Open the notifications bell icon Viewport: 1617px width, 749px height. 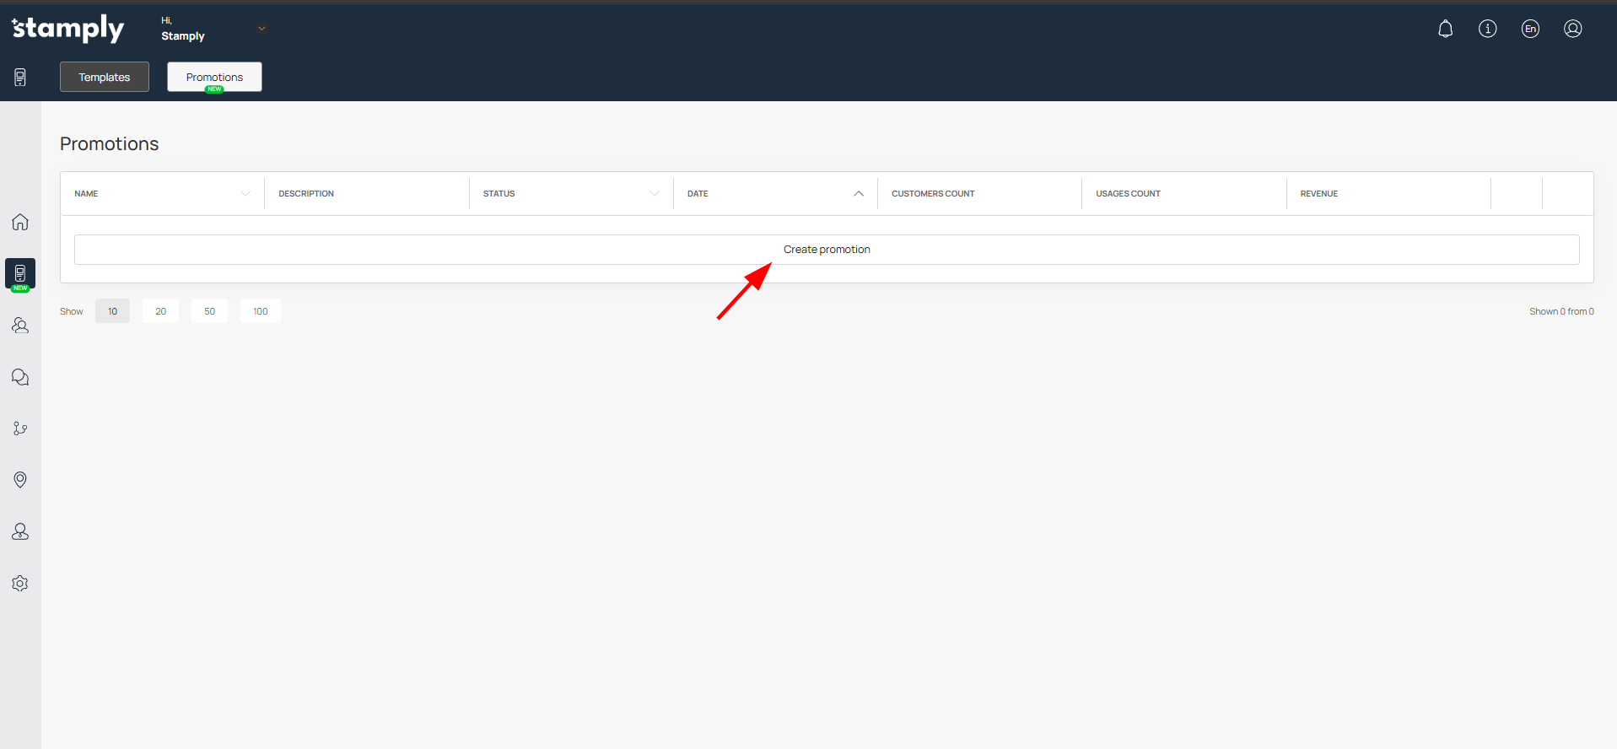pos(1445,29)
